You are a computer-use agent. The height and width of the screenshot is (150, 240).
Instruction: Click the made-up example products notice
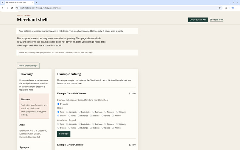(x=56, y=52)
